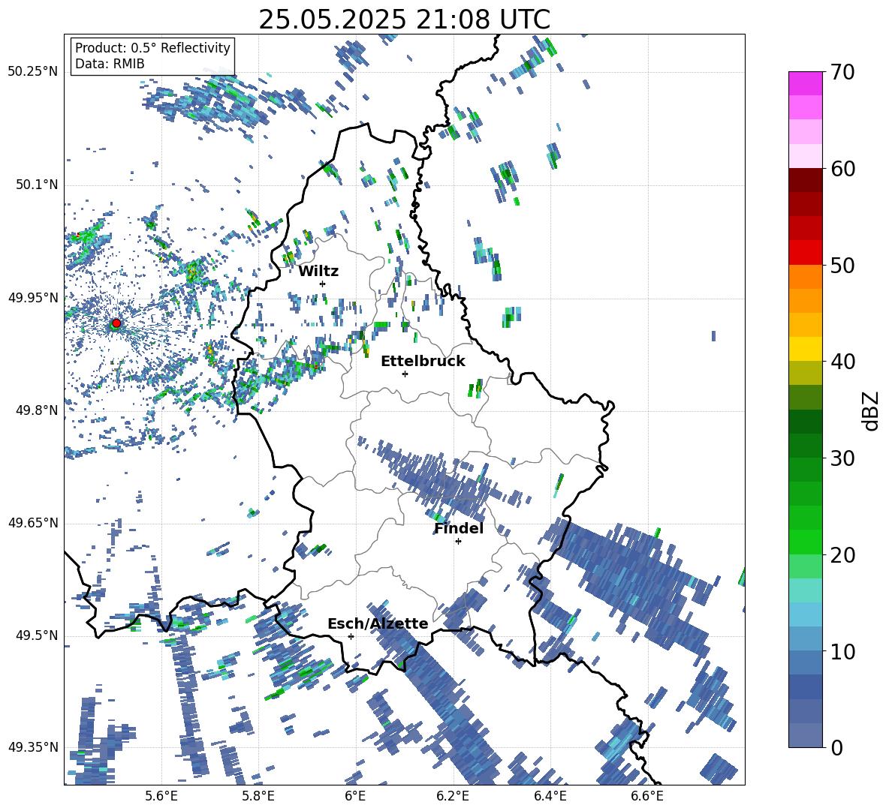Click the 6.2°E longitude label
This screenshot has height=811, width=889.
(x=453, y=796)
